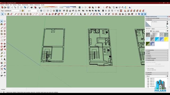Select the bright cyan glass material swatch
This screenshot has height=95, width=170.
(x=157, y=39)
